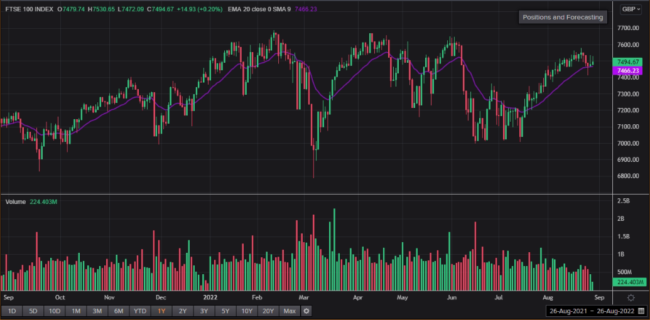
Task: Click the 6800.00 price axis label
Action: click(628, 176)
